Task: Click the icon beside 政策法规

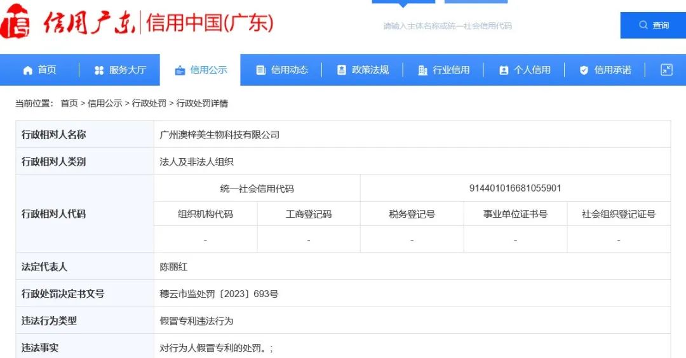Action: 342,70
